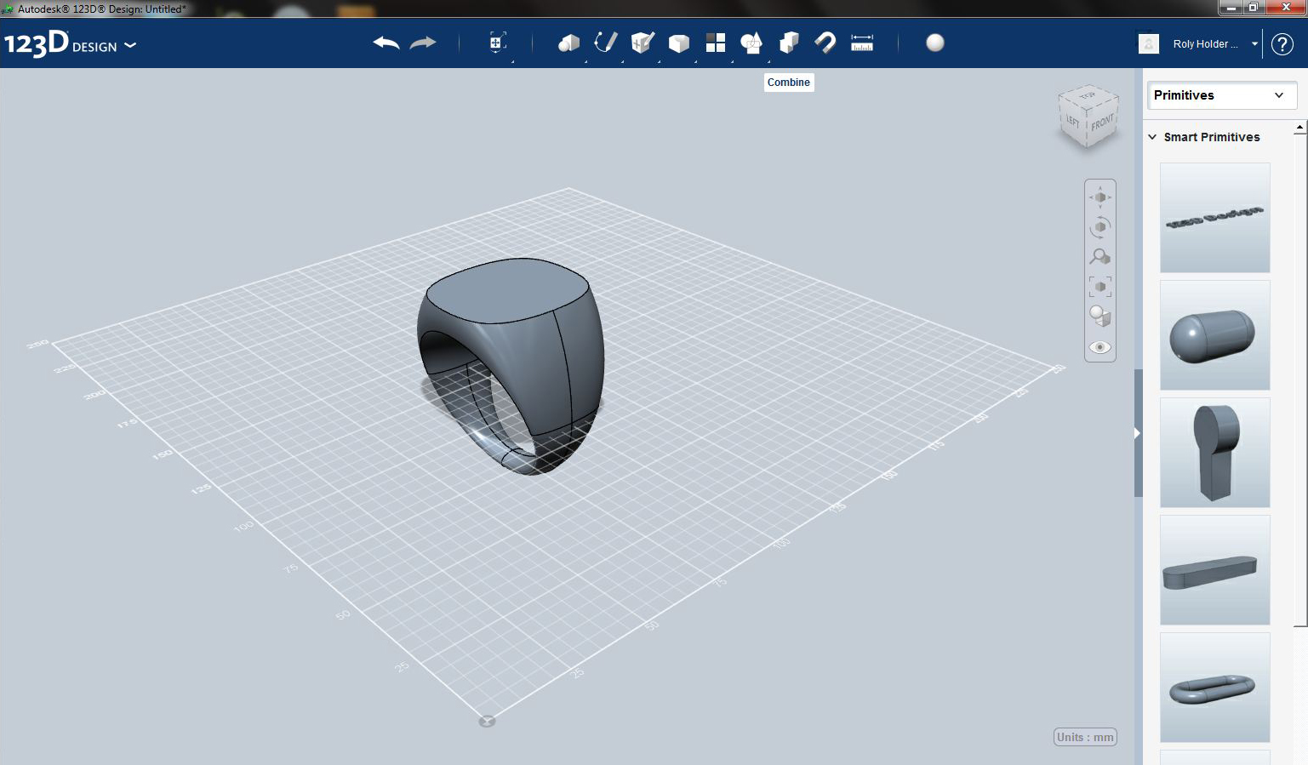Open the Material sphere tool

tap(935, 43)
